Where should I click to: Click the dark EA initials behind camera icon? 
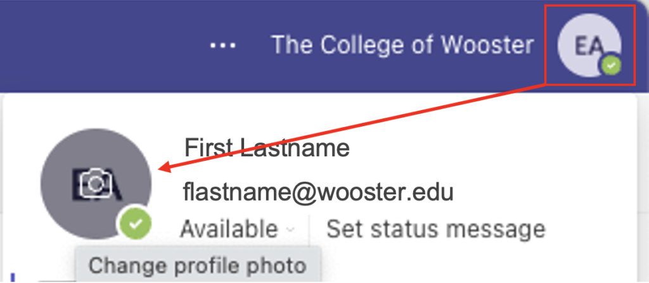coord(97,184)
